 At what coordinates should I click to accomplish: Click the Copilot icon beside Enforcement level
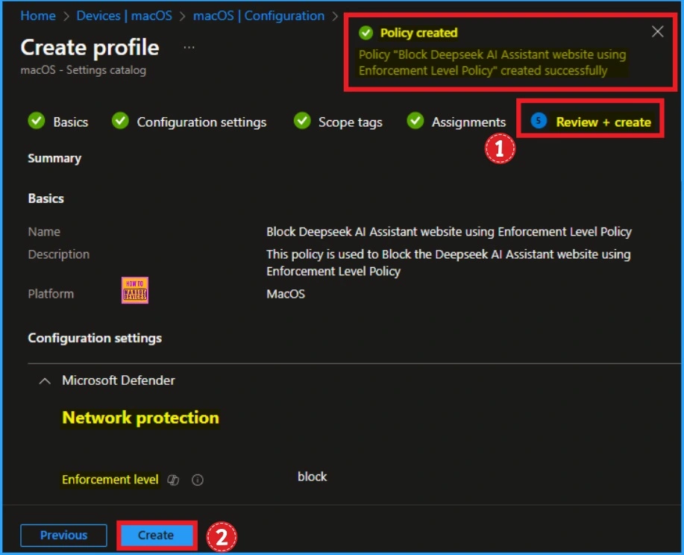tap(173, 480)
